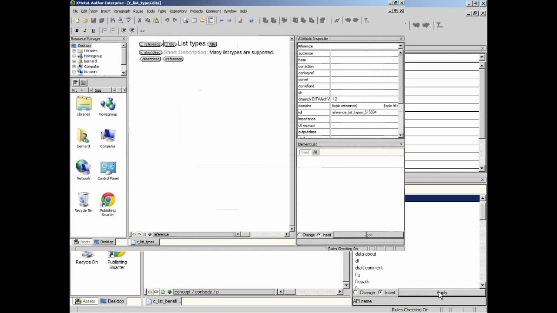Close the Attribute Inspector panel
557x313 pixels.
401,39
